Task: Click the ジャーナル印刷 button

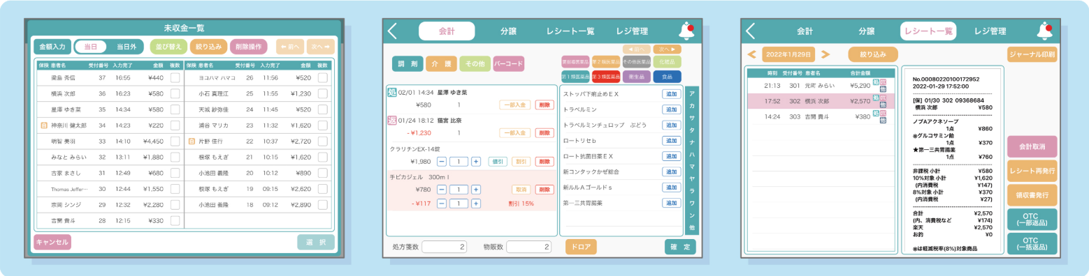Action: point(1032,54)
